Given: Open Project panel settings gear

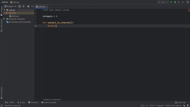Looking at the screenshot, I should 28,7.
